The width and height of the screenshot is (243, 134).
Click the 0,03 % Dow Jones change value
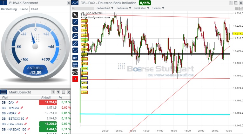(x=66, y=124)
